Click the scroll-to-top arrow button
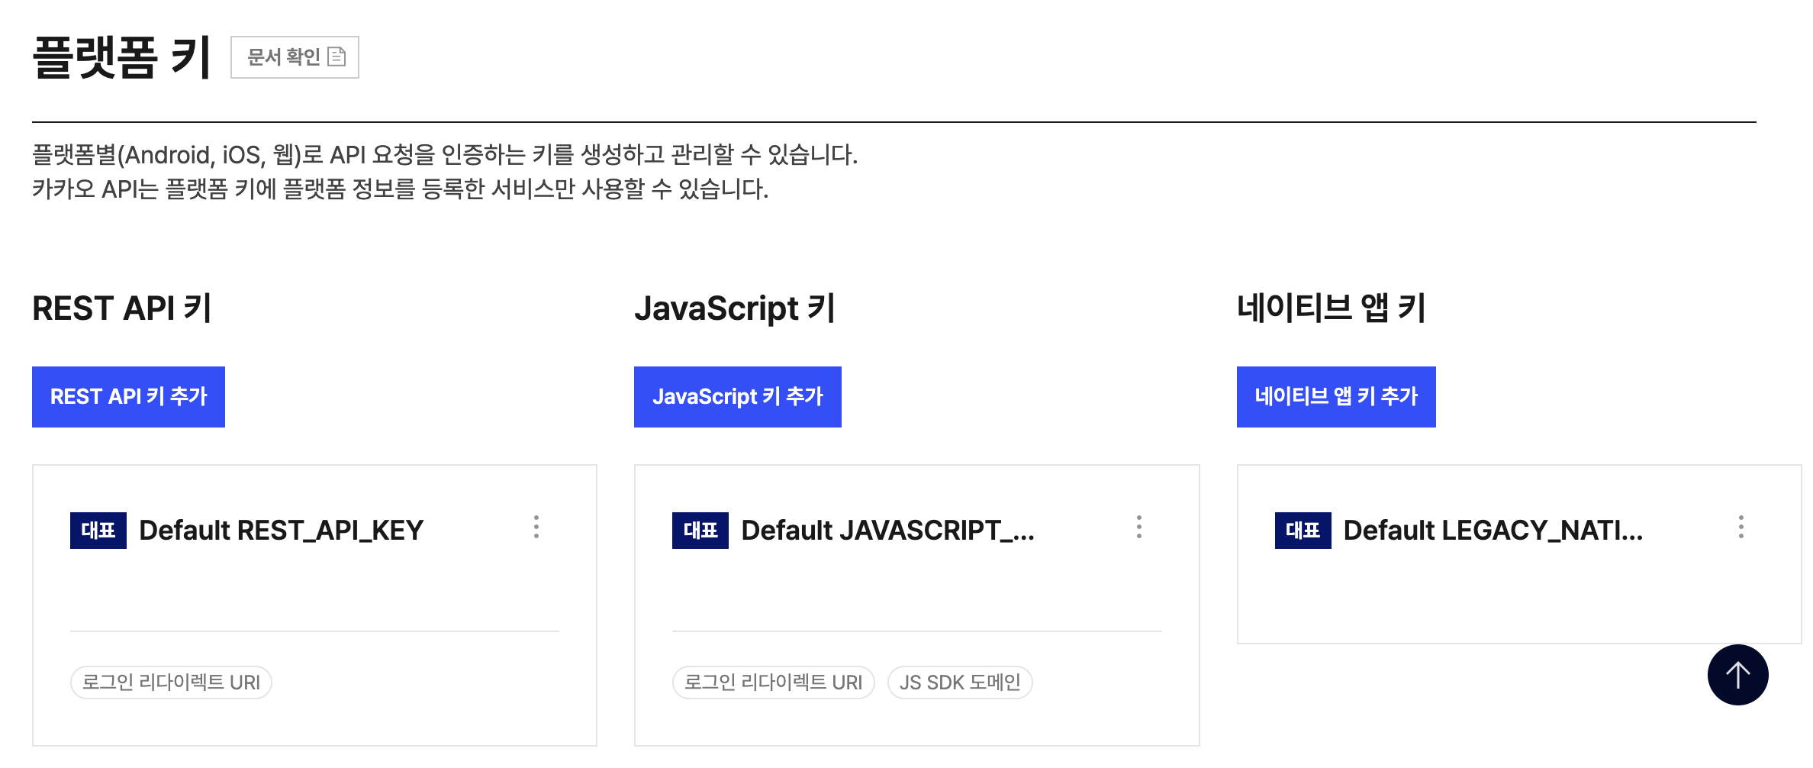1813x768 pixels. click(x=1738, y=675)
